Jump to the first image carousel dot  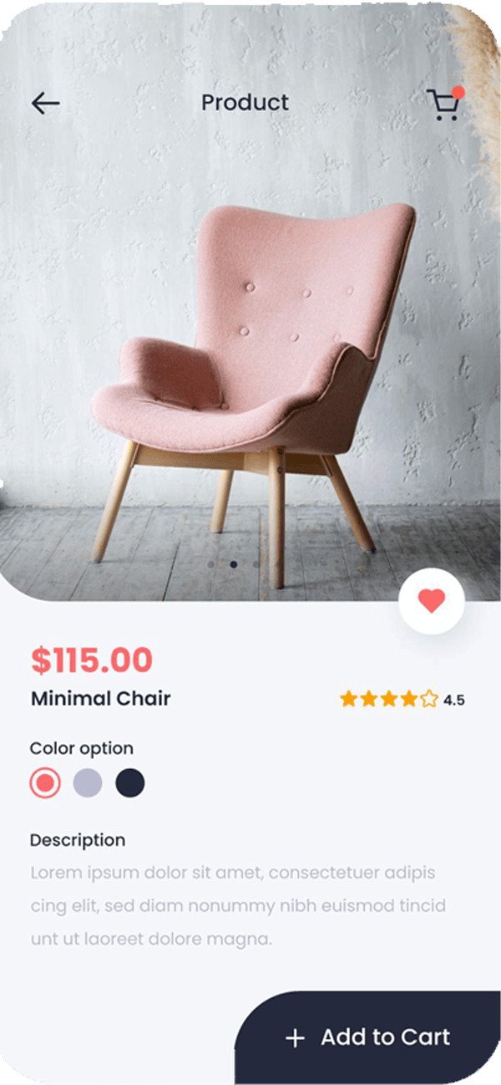coord(211,564)
